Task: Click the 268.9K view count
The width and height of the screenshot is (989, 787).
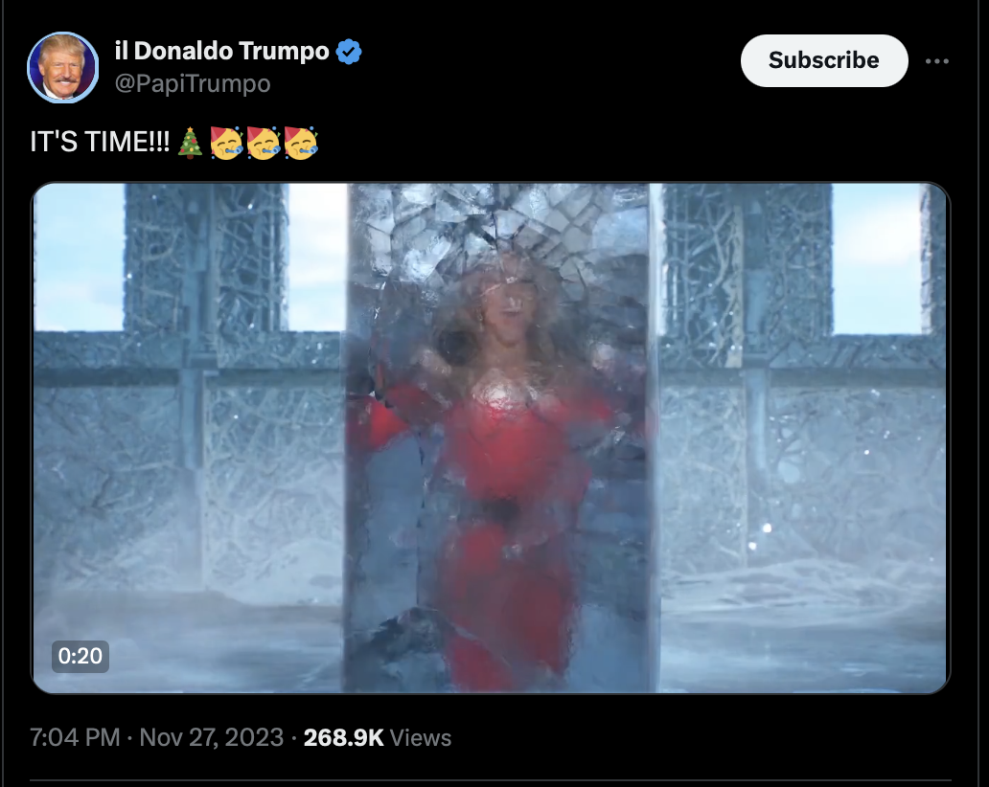Action: pos(343,738)
